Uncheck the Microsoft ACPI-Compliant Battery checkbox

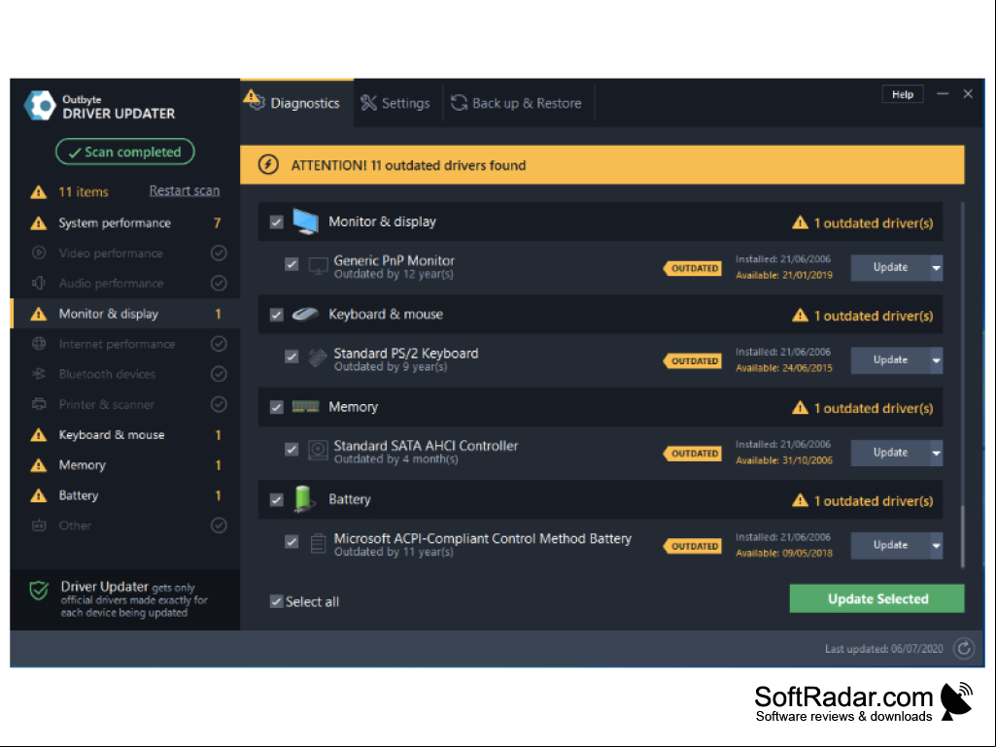(292, 542)
